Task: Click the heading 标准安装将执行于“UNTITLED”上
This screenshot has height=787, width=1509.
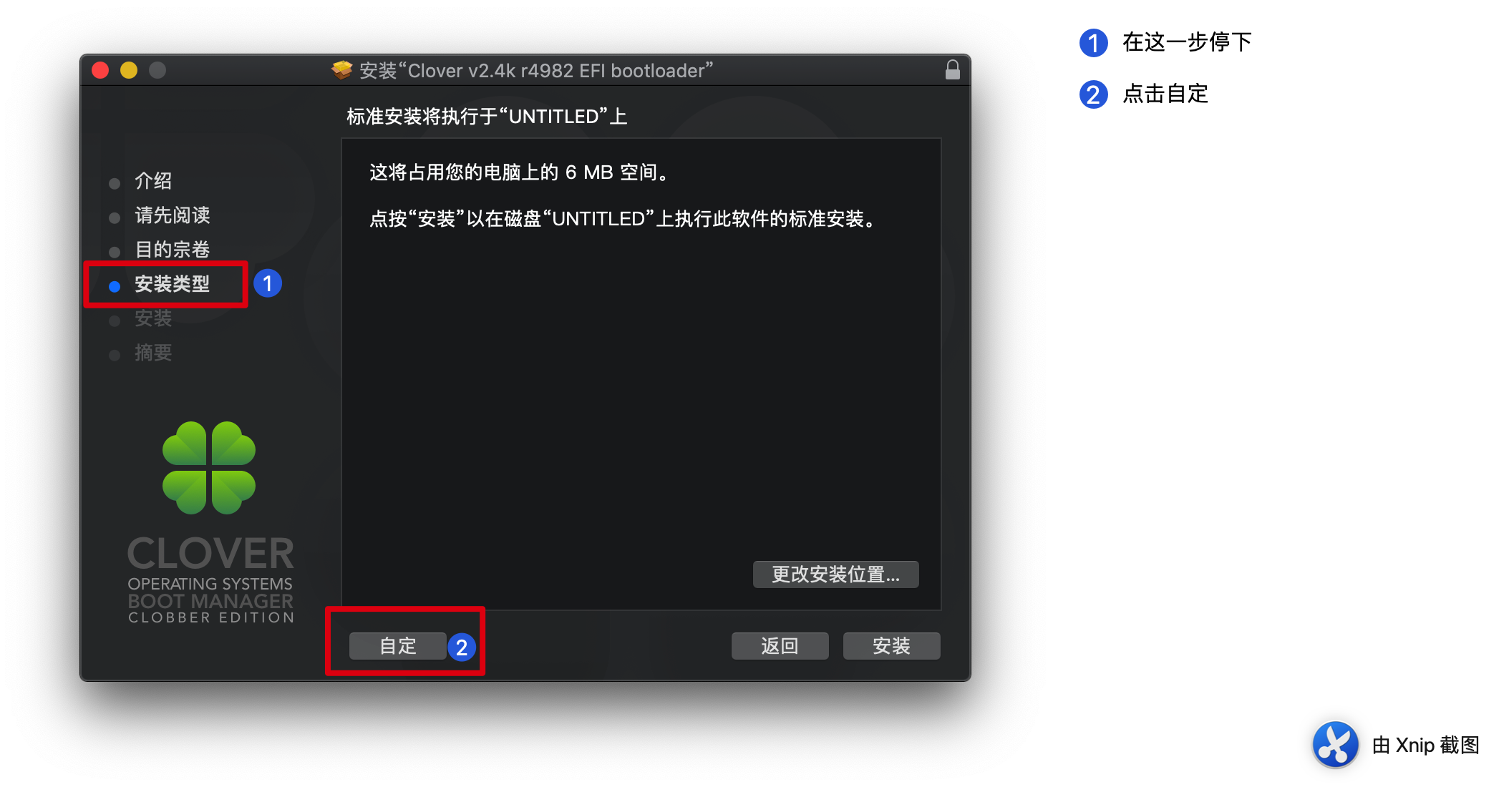Action: point(487,117)
